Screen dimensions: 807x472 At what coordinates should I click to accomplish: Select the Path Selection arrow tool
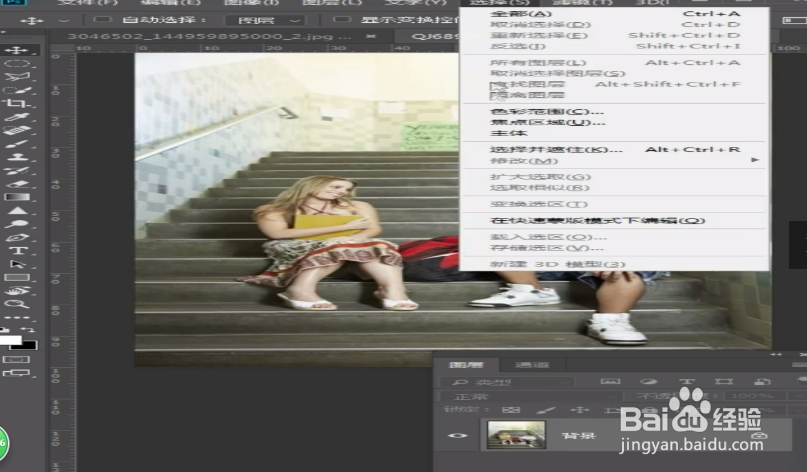(x=17, y=264)
